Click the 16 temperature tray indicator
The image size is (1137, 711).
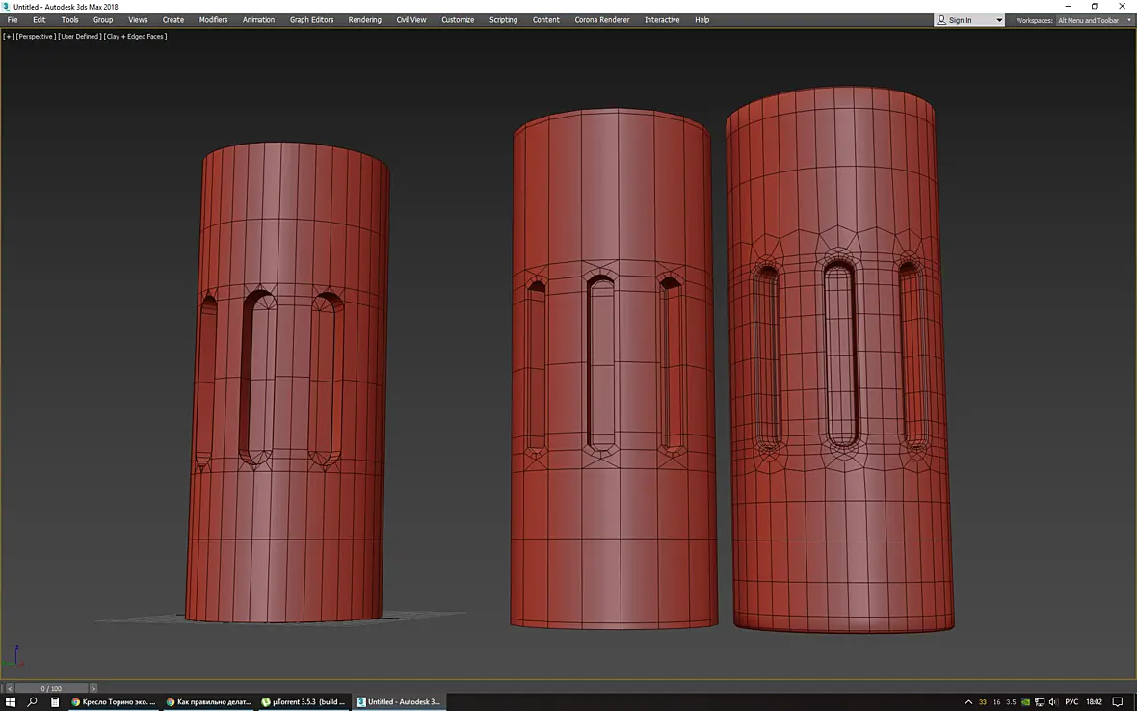click(996, 701)
